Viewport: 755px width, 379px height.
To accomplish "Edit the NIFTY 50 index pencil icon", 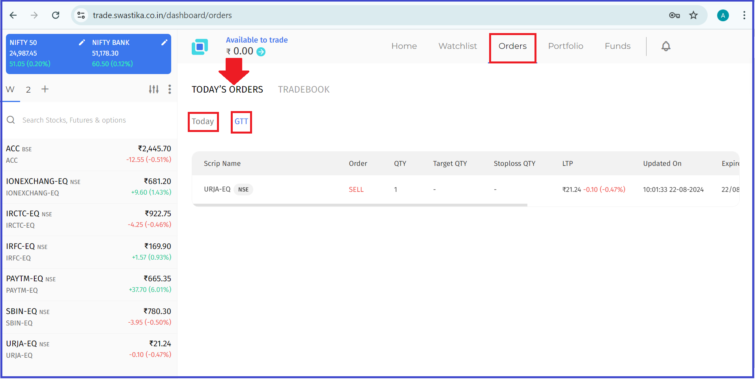I will pos(82,43).
